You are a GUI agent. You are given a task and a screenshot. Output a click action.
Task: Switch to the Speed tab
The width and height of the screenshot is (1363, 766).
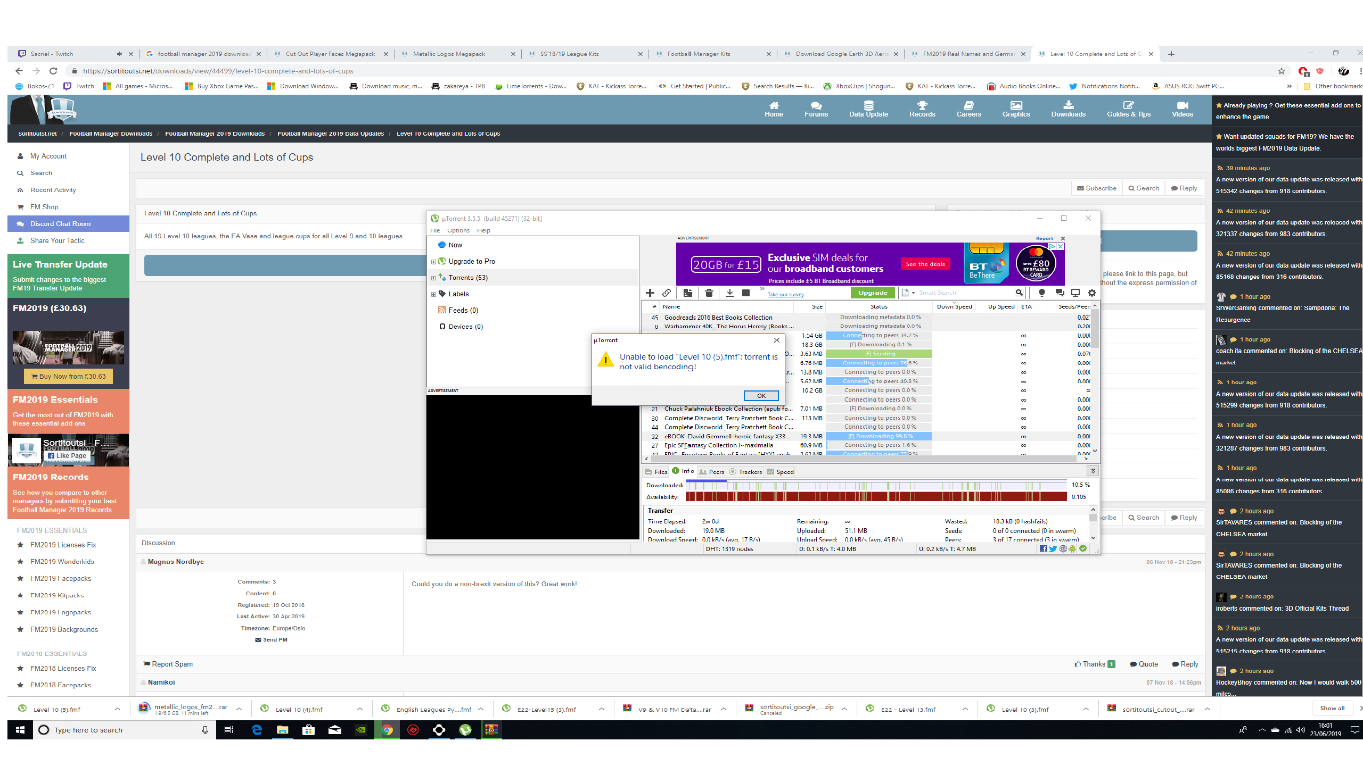click(781, 472)
